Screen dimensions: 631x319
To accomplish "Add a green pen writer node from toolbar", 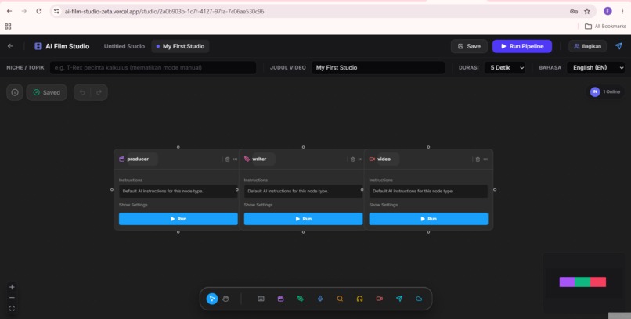I will click(300, 299).
